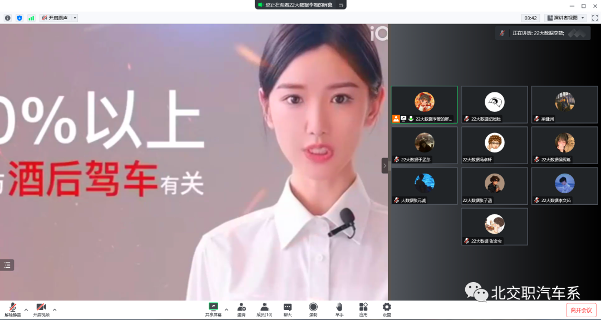The image size is (601, 320).
Task: Collapse the participant panel with side arrow
Action: (385, 165)
